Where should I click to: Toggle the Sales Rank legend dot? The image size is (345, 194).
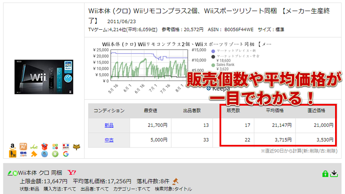[213, 65]
